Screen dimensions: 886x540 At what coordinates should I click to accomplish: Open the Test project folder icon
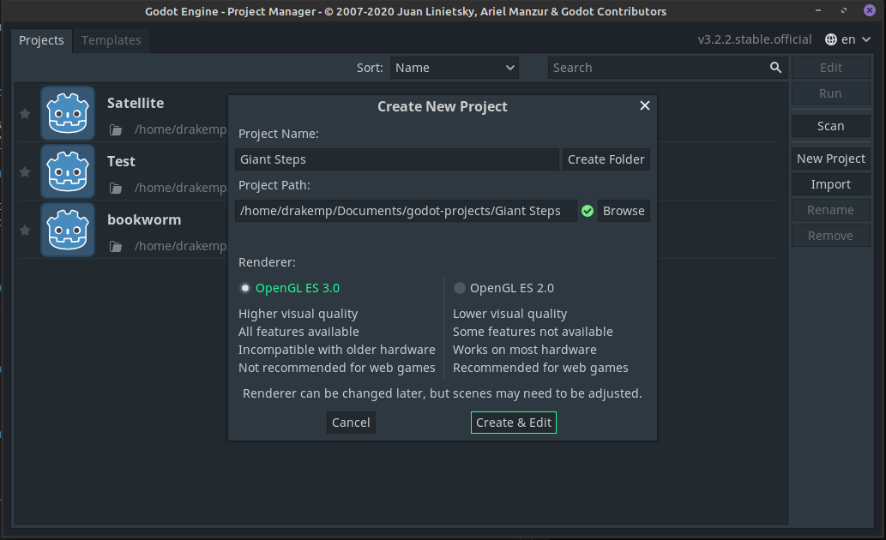(x=116, y=188)
